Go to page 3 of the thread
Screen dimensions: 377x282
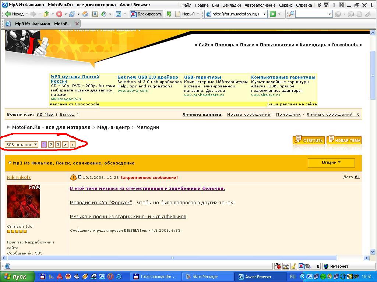pos(58,145)
